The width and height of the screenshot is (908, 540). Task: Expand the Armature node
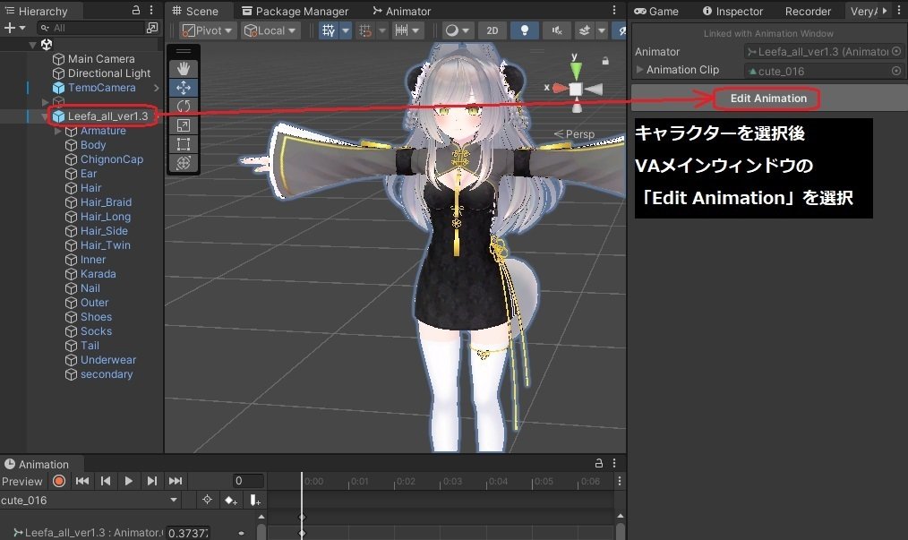click(57, 131)
